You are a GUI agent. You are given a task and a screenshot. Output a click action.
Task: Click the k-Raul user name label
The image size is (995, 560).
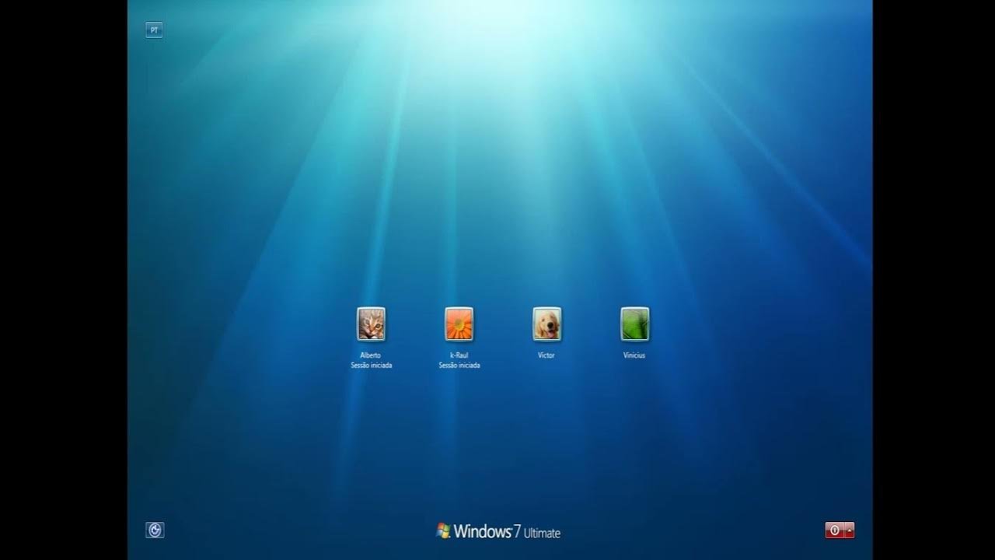(459, 355)
